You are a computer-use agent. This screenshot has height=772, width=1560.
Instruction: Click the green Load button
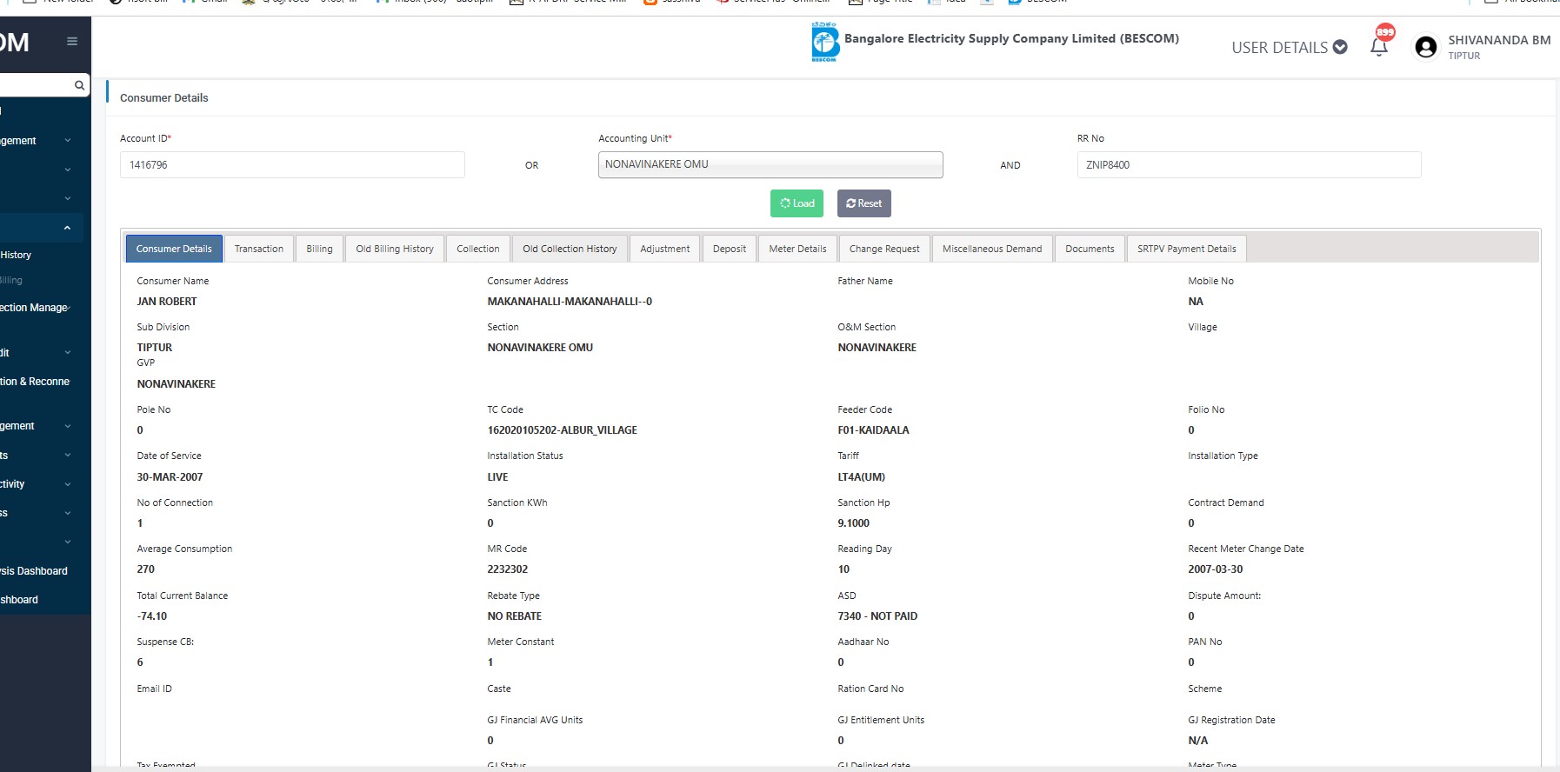[x=797, y=203]
